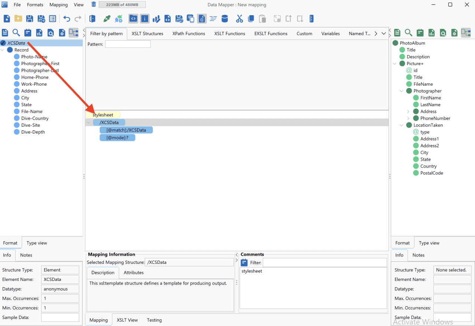The image size is (475, 326).
Task: Toggle the highlighted '@' document toolbar button
Action: [202, 19]
